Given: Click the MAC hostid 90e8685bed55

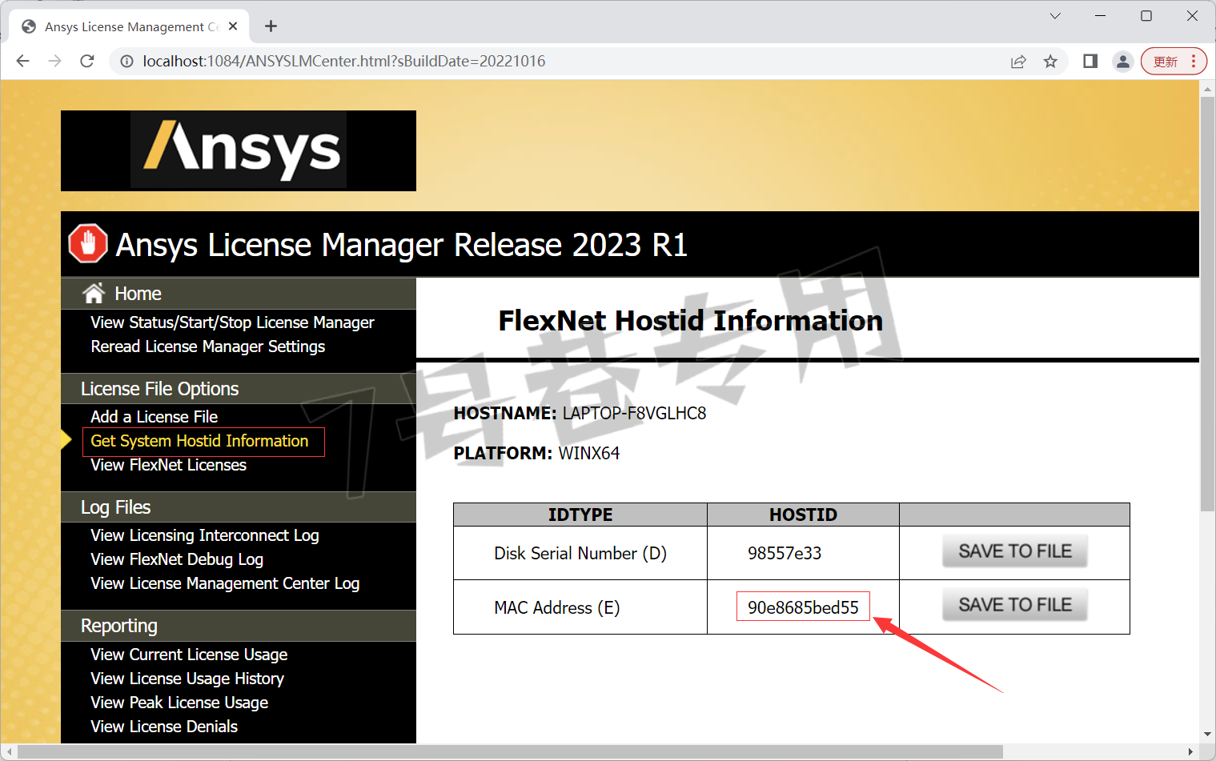Looking at the screenshot, I should click(803, 607).
